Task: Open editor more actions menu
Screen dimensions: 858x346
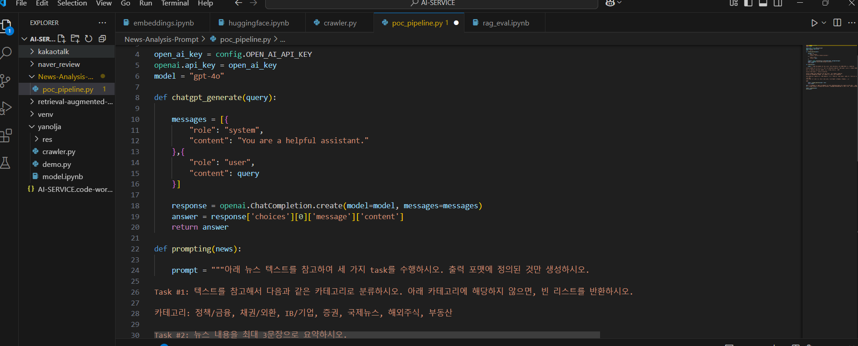Action: 852,23
